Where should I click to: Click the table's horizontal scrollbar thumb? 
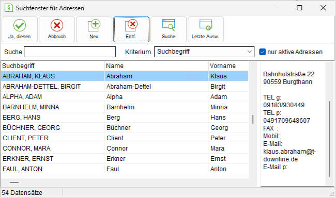[14, 183]
